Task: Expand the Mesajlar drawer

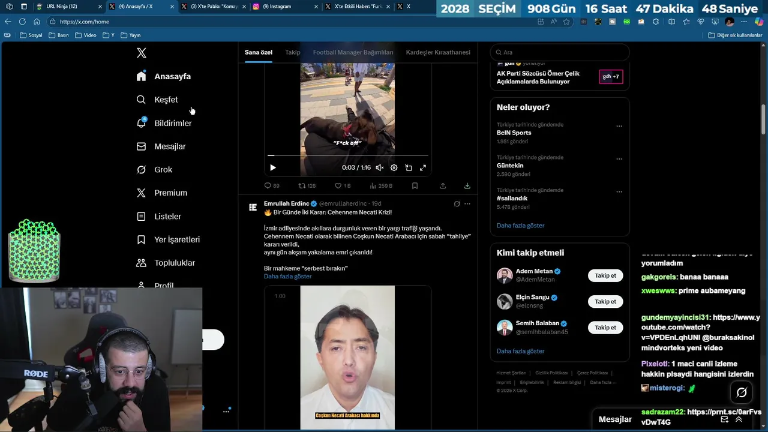Action: click(739, 419)
